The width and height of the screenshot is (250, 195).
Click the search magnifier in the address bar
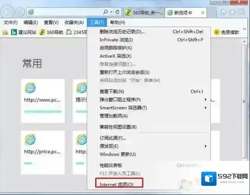pyautogui.click(x=105, y=12)
